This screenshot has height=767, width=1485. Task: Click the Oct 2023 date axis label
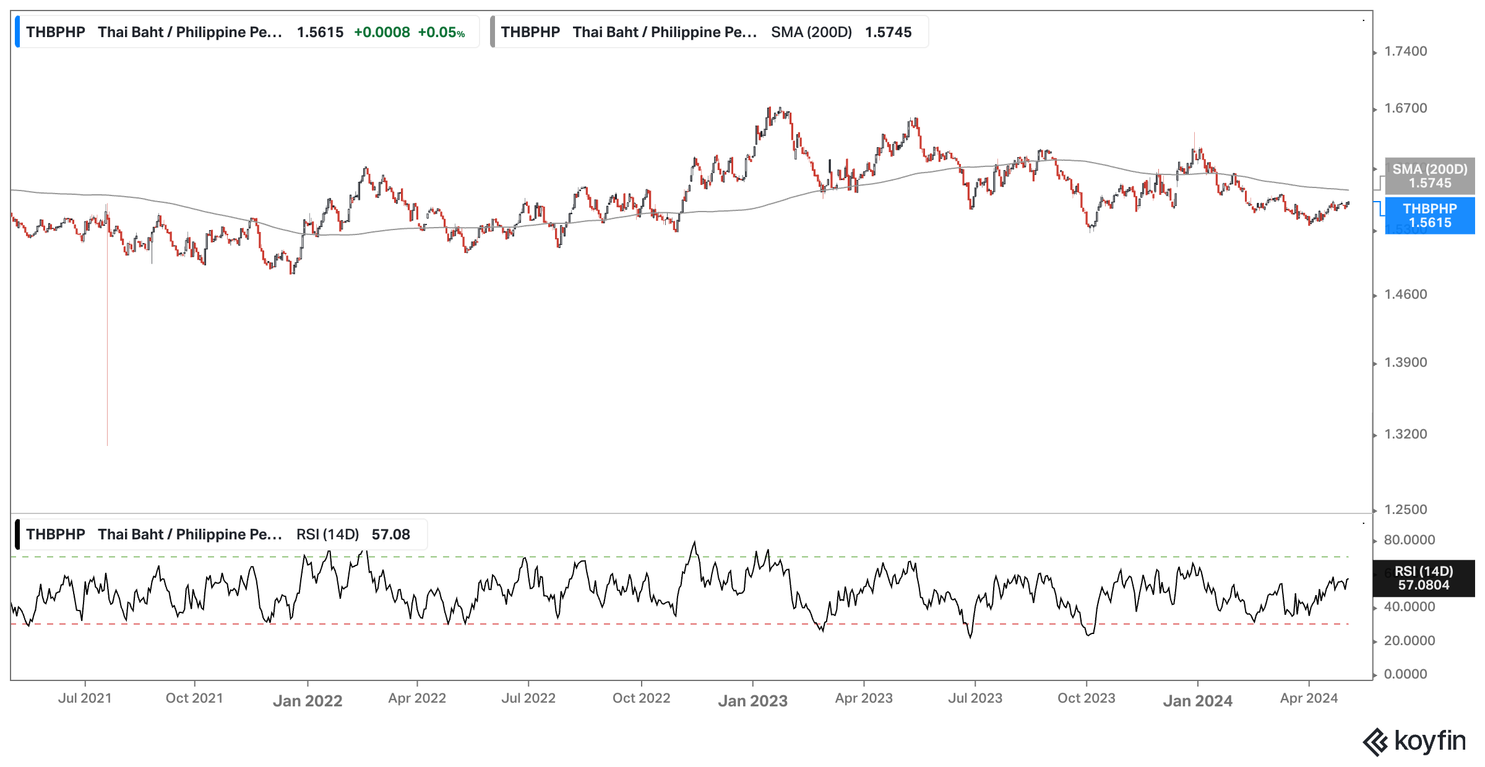click(1086, 698)
